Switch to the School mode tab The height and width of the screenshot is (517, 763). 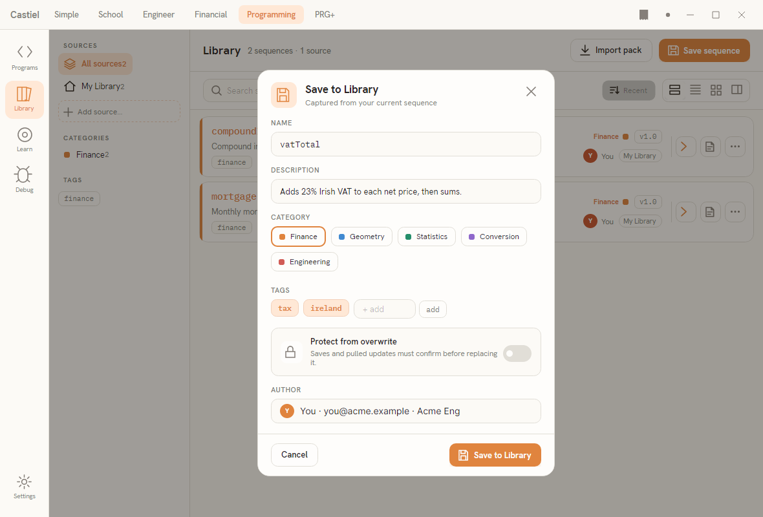pos(111,15)
